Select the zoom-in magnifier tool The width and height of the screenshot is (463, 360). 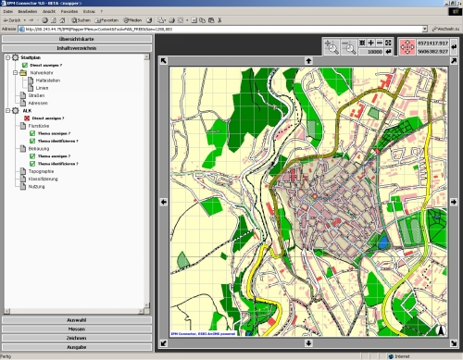(332, 47)
